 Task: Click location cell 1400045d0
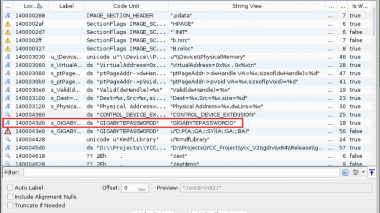coord(30,148)
